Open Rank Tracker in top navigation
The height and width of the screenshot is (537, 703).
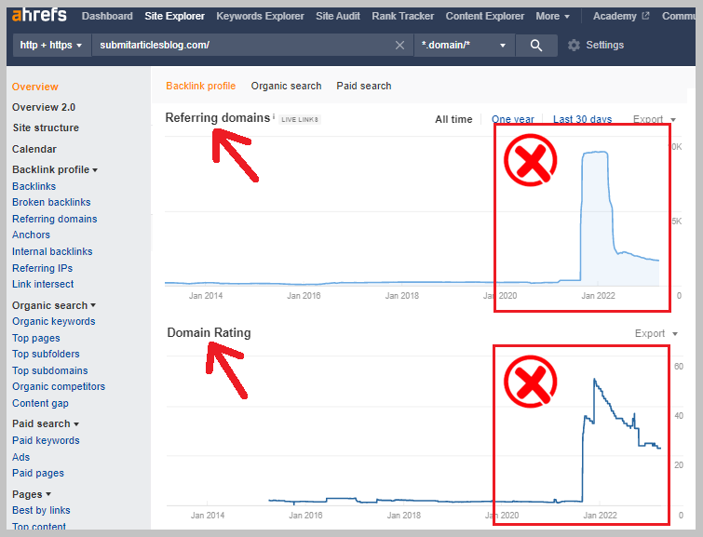pyautogui.click(x=402, y=16)
